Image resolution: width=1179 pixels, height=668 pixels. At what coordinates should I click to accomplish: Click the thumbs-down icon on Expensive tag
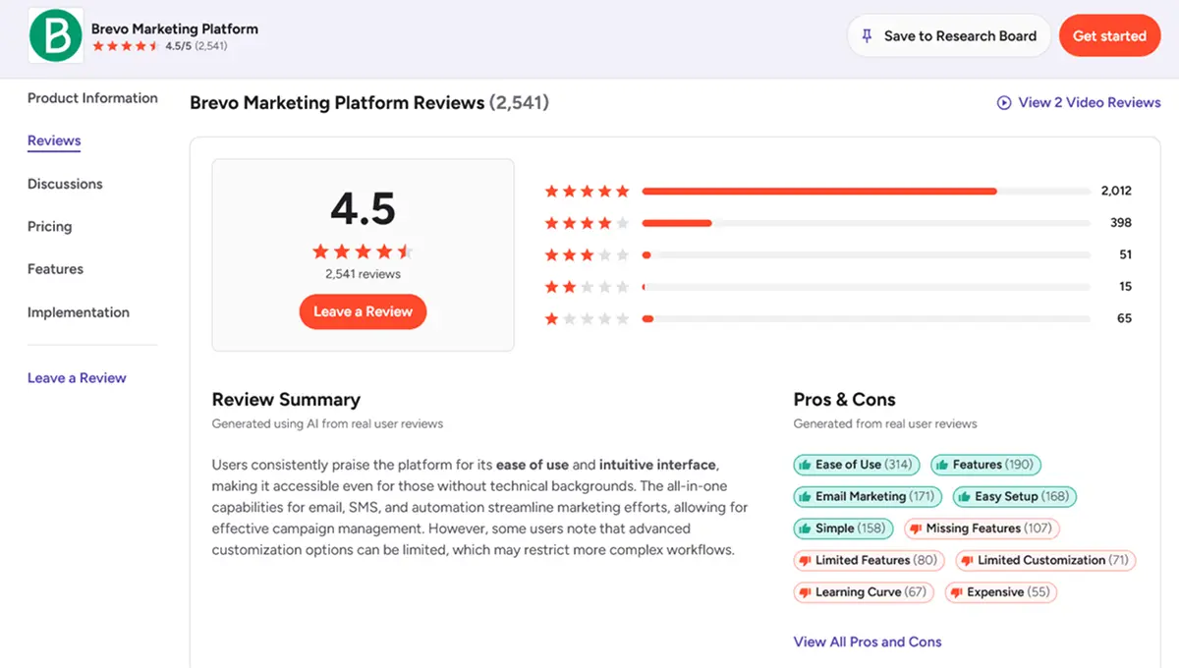tap(957, 592)
